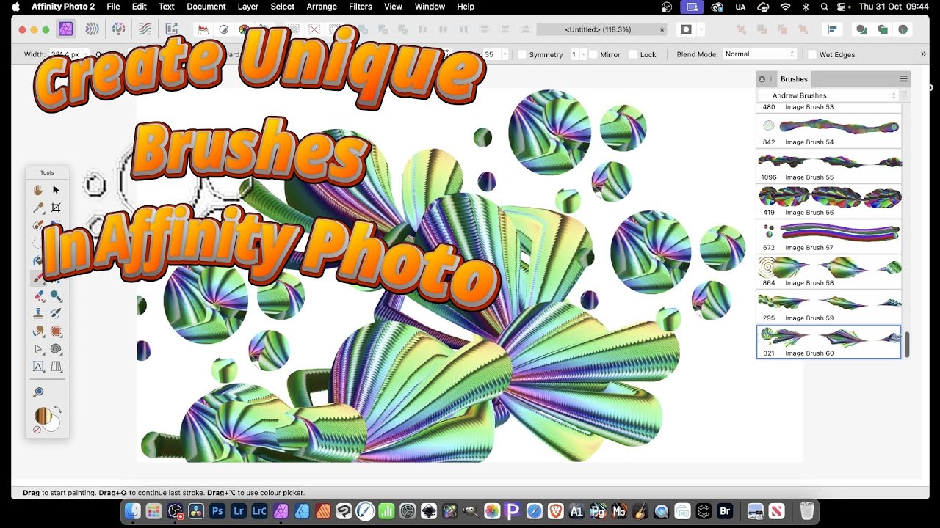Select Image Brush 57 preset
Image resolution: width=940 pixels, height=528 pixels.
tap(828, 237)
